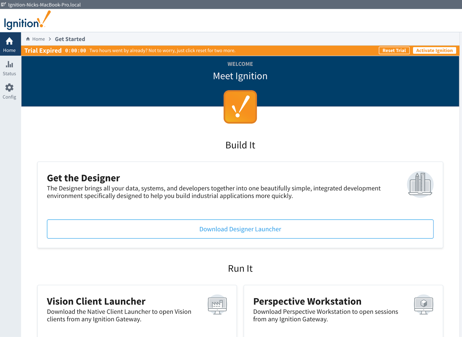The image size is (462, 337).
Task: Click the Perspective Workstation heading
Action: pyautogui.click(x=307, y=301)
